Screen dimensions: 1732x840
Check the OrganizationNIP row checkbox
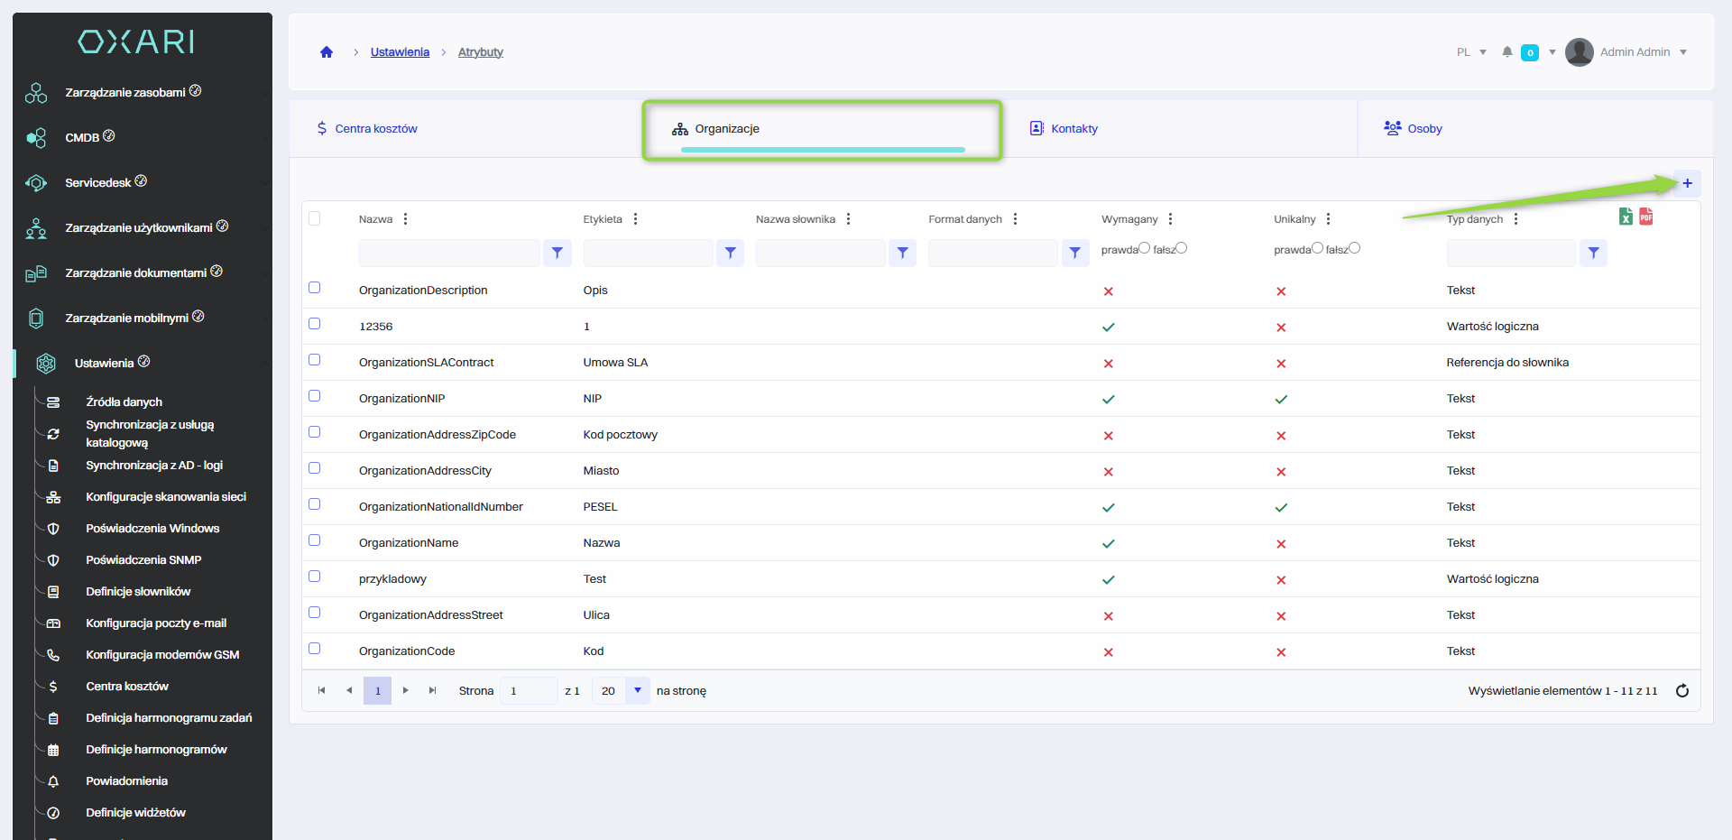315,396
